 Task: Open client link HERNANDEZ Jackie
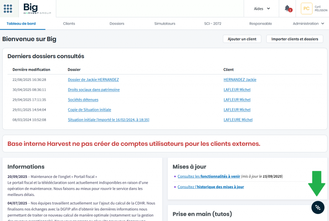coord(240,80)
